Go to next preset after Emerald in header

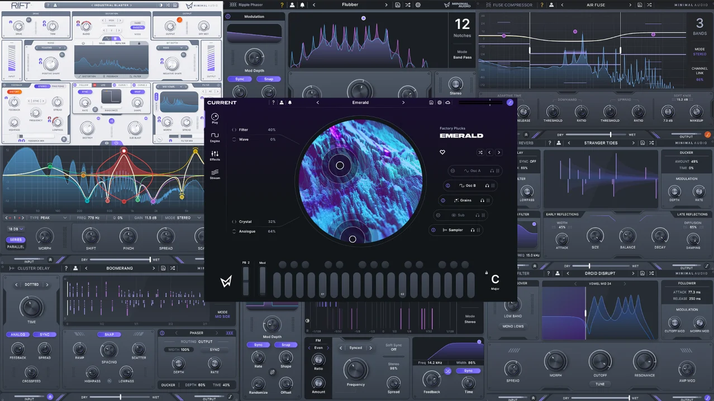403,103
